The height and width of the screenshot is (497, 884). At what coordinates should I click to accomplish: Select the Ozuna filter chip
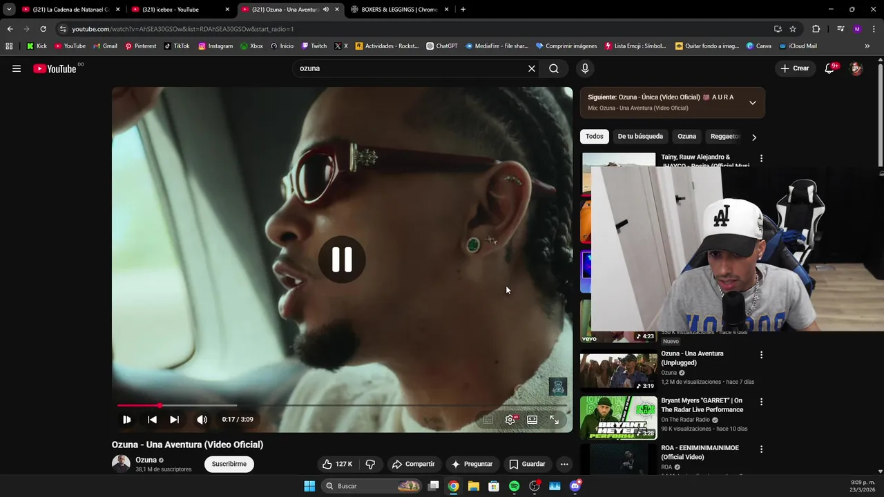(x=686, y=137)
